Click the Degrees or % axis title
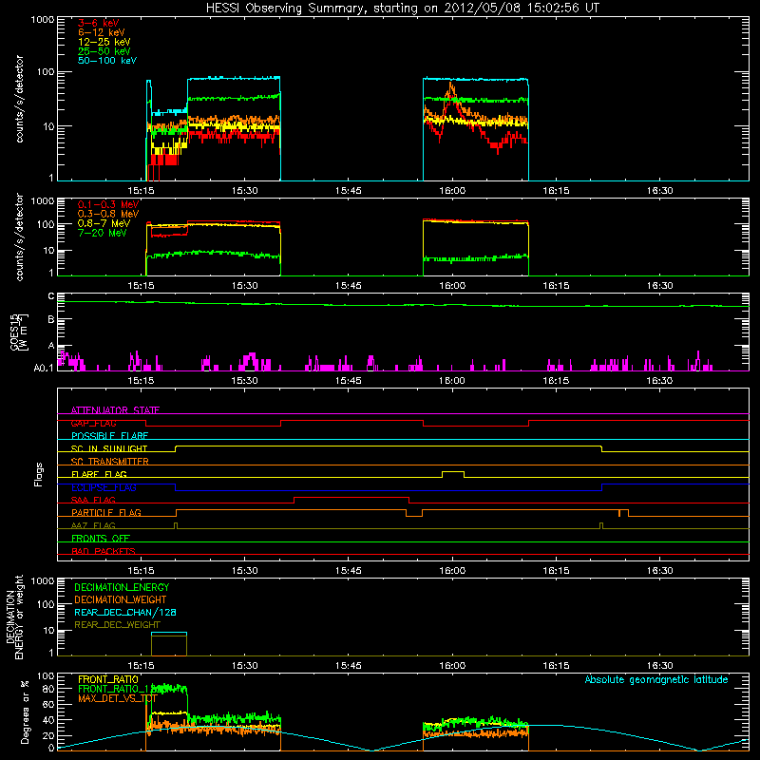Screen dimensions: 760x760 coord(25,712)
